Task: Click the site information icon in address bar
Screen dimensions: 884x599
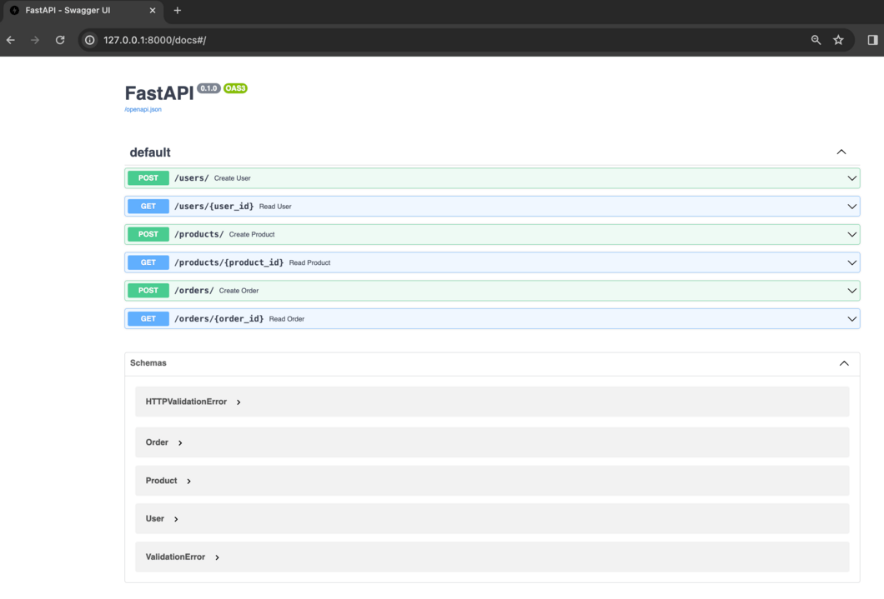Action: click(x=89, y=40)
